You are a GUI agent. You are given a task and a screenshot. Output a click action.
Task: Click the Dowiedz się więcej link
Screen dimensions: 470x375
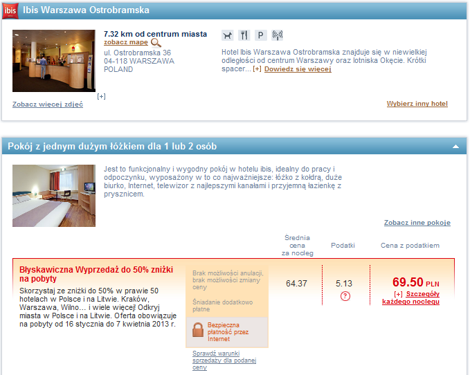pyautogui.click(x=298, y=69)
